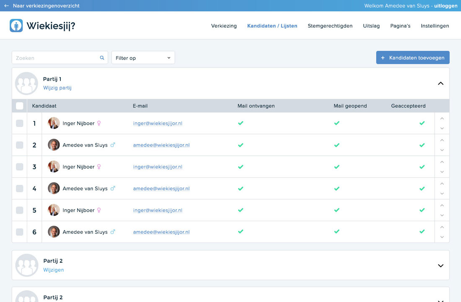Open the 'Filter op' dropdown
The height and width of the screenshot is (302, 461).
pyautogui.click(x=143, y=58)
